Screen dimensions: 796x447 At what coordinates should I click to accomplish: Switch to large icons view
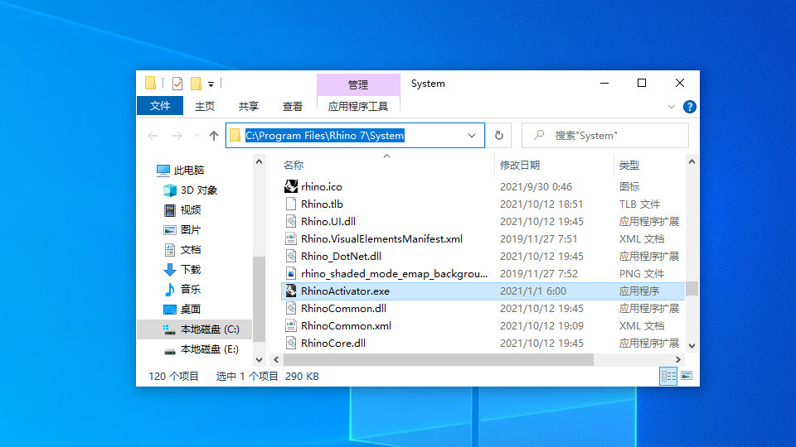686,376
